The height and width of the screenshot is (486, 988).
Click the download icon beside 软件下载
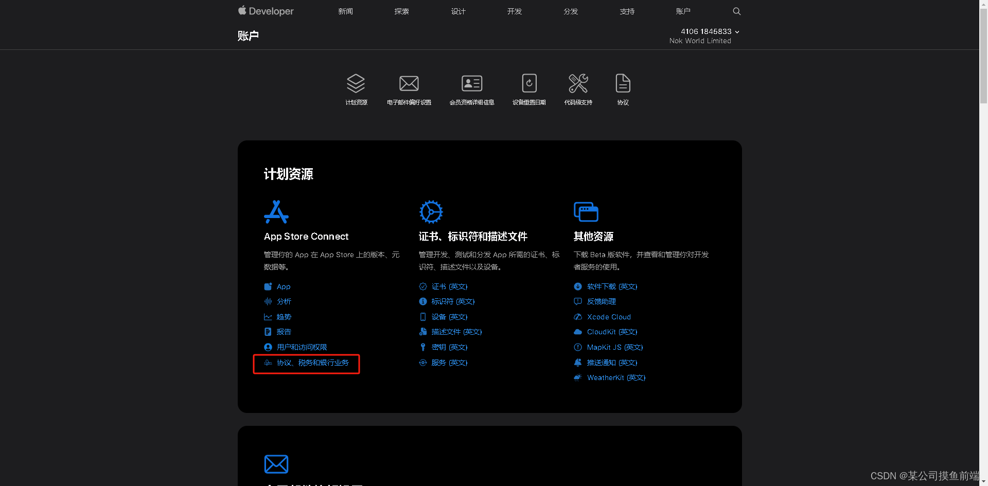tap(578, 286)
